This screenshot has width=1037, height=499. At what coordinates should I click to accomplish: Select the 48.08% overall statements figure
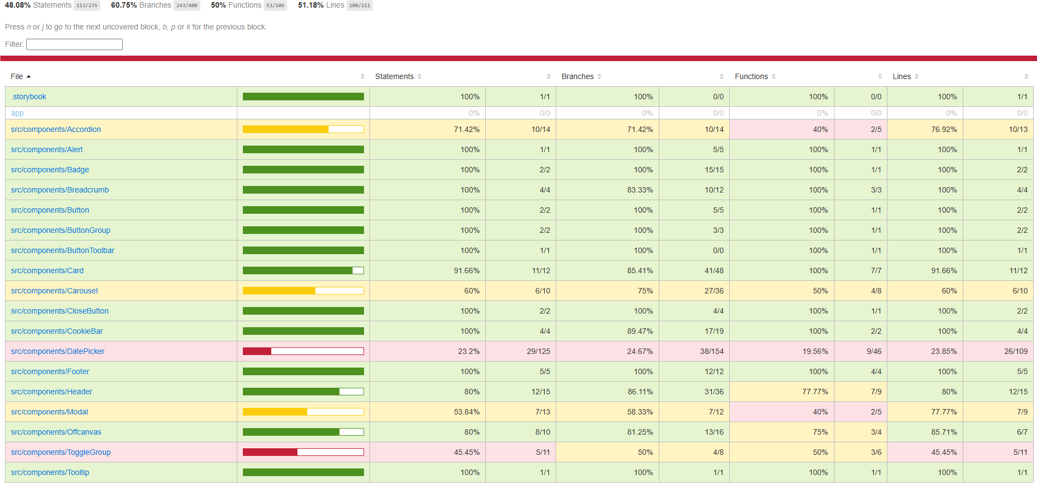pyautogui.click(x=17, y=5)
